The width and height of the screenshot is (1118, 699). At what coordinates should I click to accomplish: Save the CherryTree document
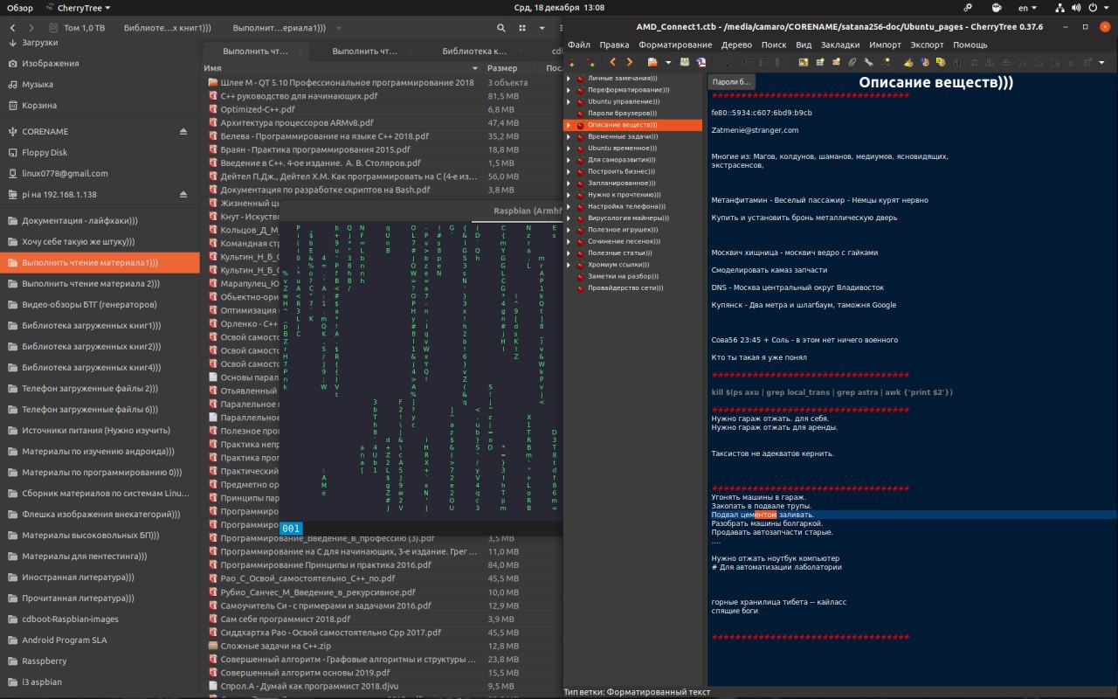click(x=685, y=62)
